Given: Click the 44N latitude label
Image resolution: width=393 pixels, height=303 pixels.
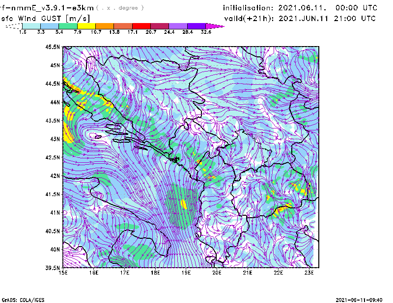Looking at the screenshot, I should pyautogui.click(x=55, y=102).
